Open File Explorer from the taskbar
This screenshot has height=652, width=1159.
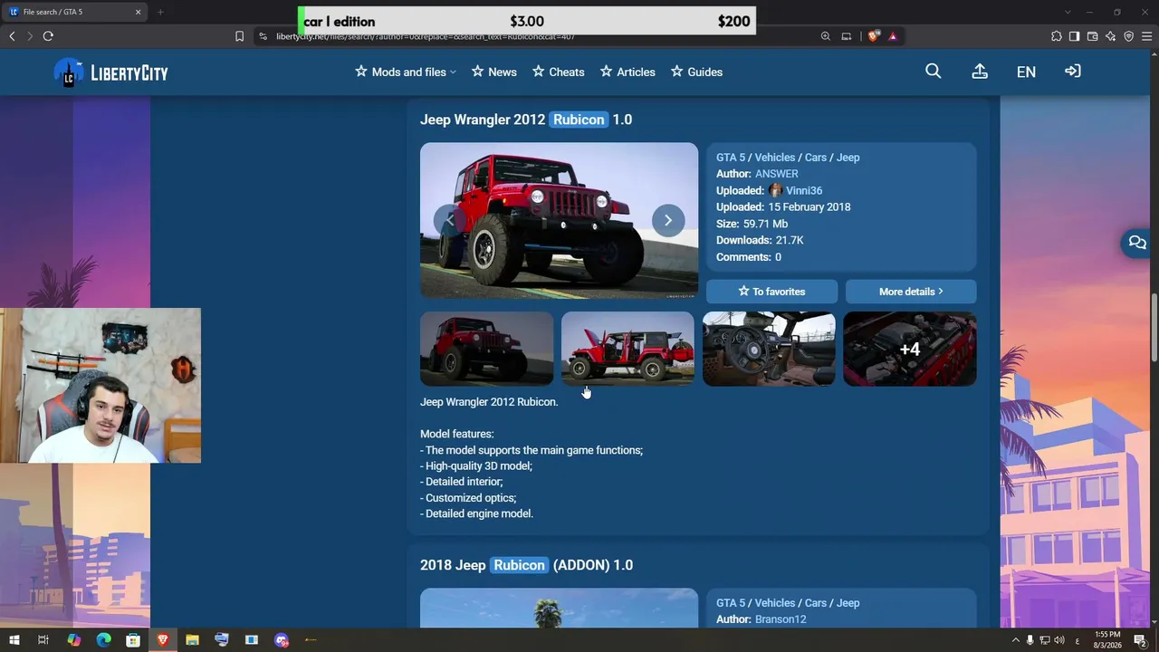click(x=192, y=640)
